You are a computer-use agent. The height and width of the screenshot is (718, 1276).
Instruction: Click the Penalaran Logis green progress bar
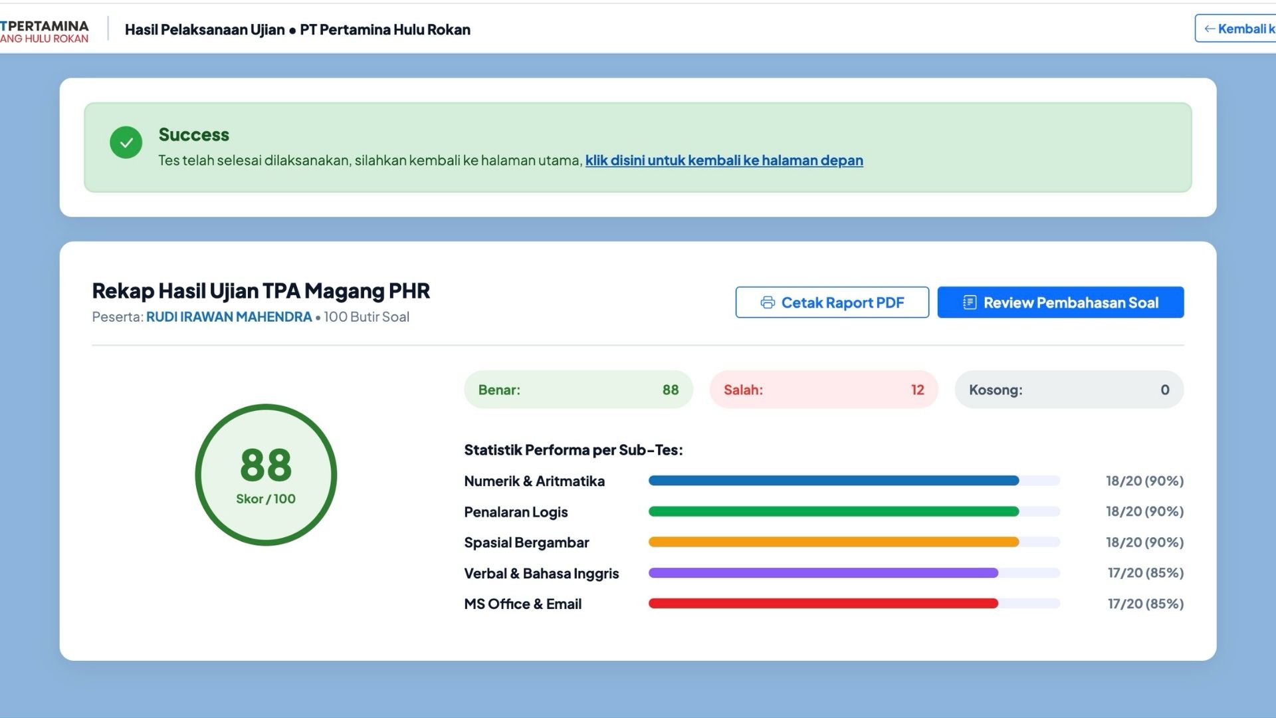coord(854,511)
